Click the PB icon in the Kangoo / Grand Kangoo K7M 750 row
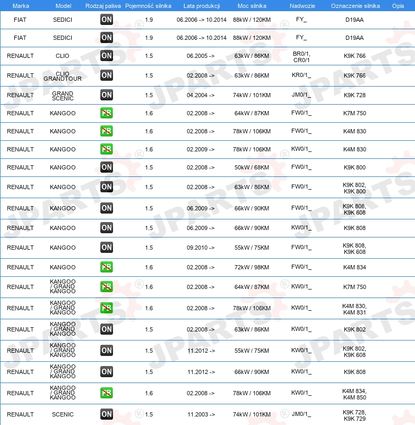Screen dimensions: 415x425 pos(106,287)
